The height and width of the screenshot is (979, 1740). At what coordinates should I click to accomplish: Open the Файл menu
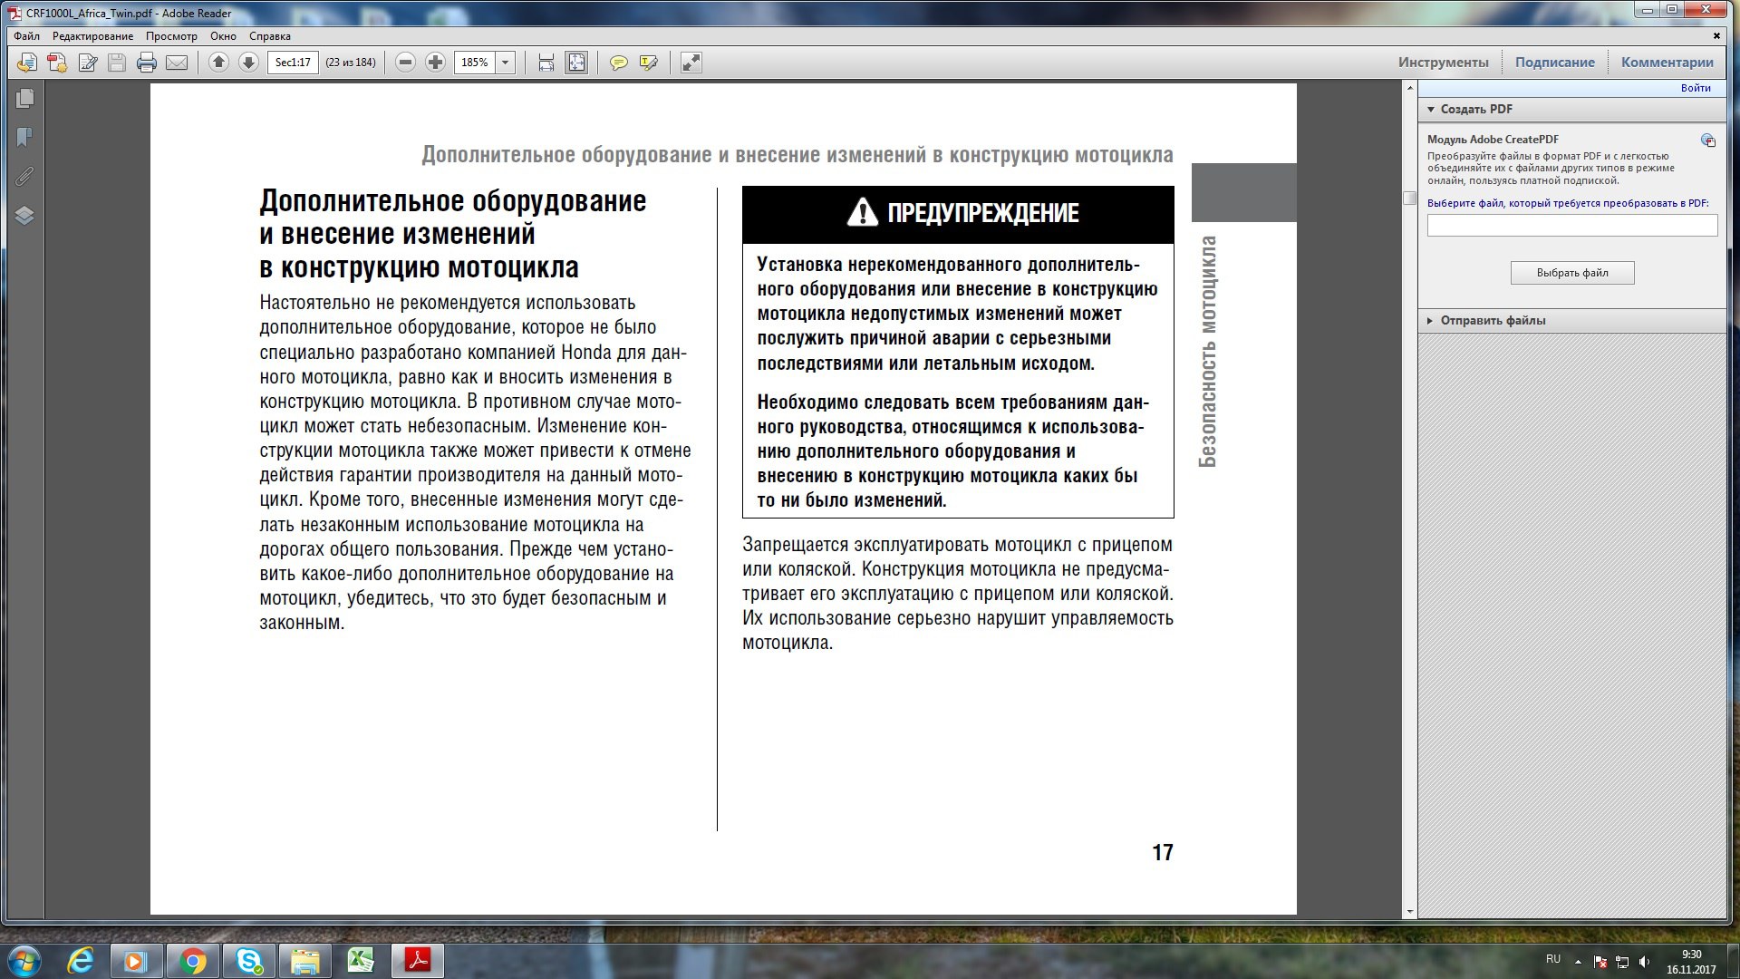26,36
